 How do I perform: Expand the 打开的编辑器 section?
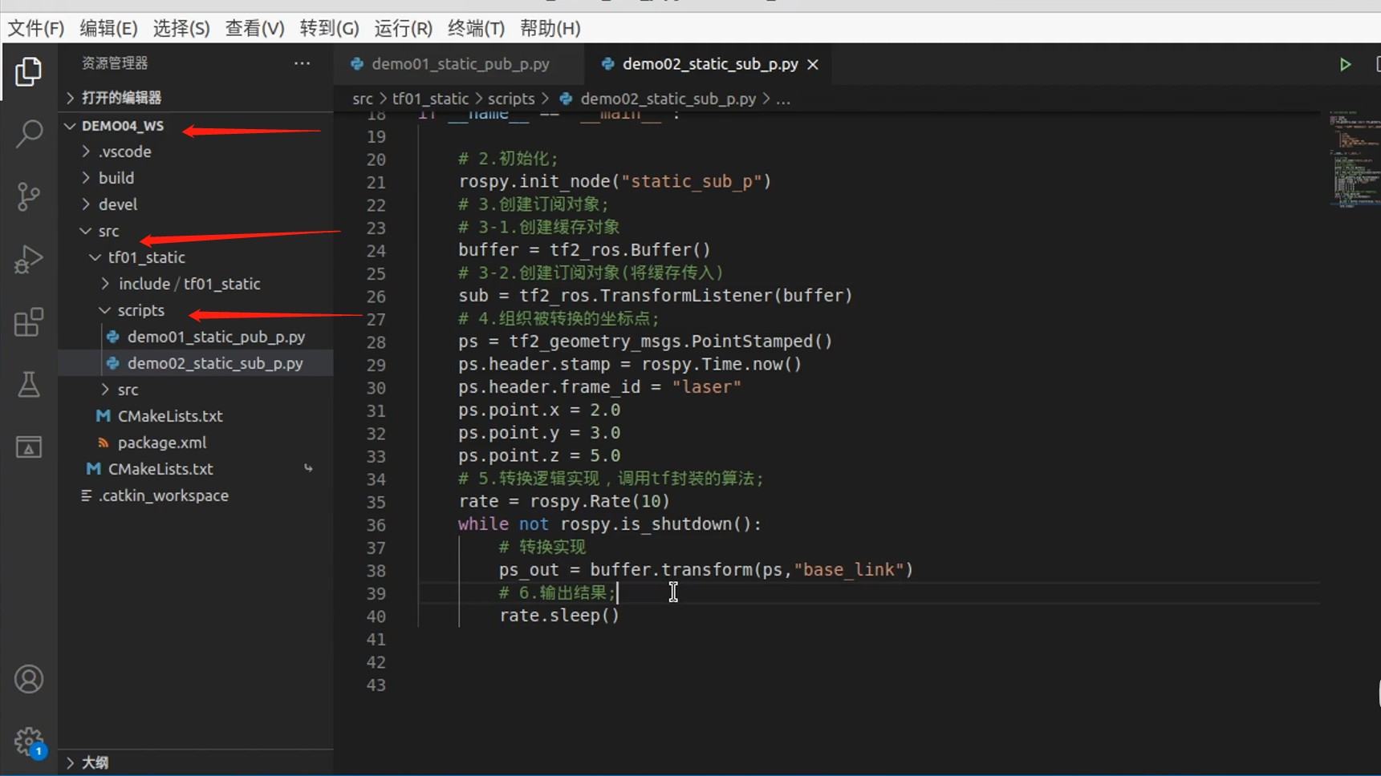click(x=71, y=98)
